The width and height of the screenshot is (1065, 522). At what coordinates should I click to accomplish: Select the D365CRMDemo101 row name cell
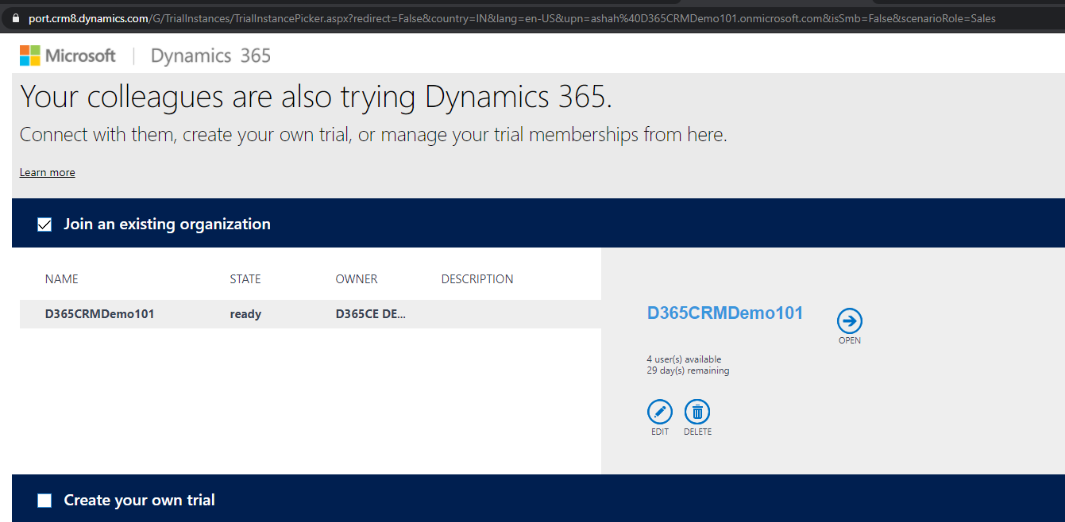pyautogui.click(x=100, y=314)
